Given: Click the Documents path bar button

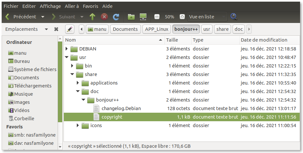Looking at the screenshot, I should [x=125, y=29].
